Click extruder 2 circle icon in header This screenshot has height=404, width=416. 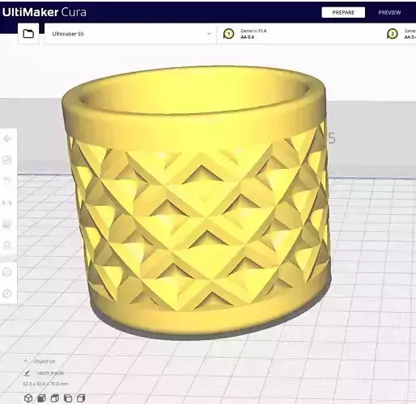click(x=393, y=34)
